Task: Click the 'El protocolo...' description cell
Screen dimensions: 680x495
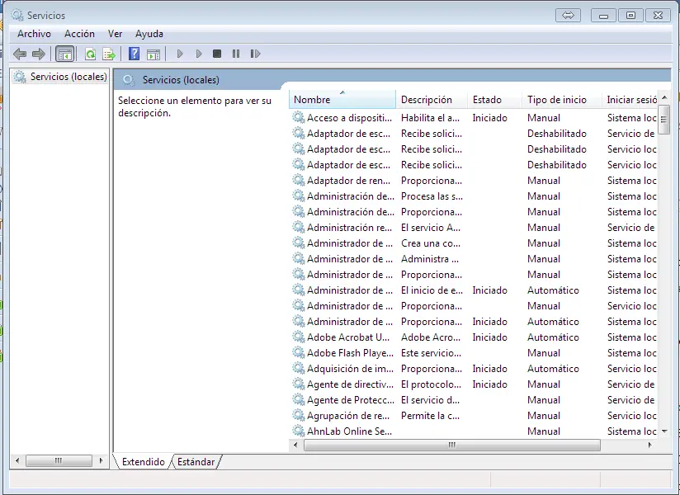Action: (x=431, y=384)
